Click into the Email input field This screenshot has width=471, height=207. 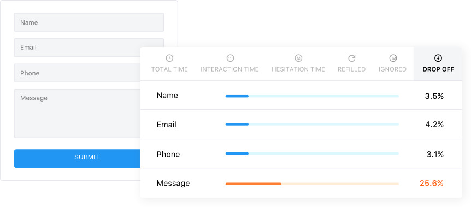pos(77,48)
